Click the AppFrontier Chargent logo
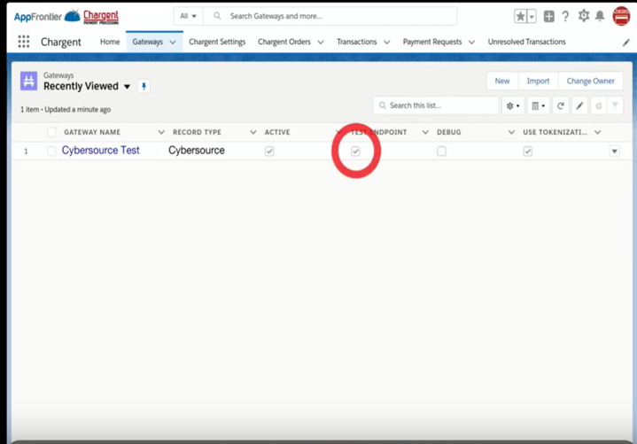 66,16
